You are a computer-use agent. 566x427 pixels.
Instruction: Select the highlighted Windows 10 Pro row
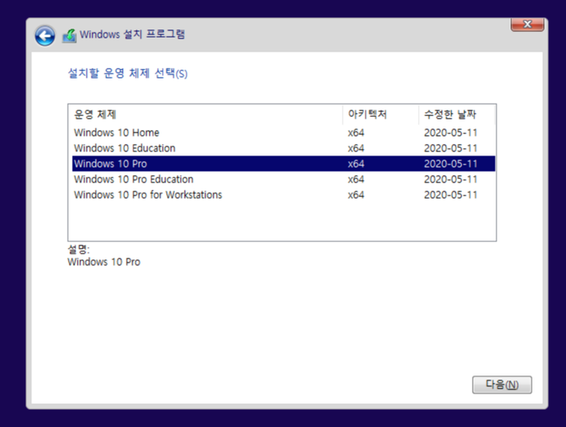pos(283,164)
